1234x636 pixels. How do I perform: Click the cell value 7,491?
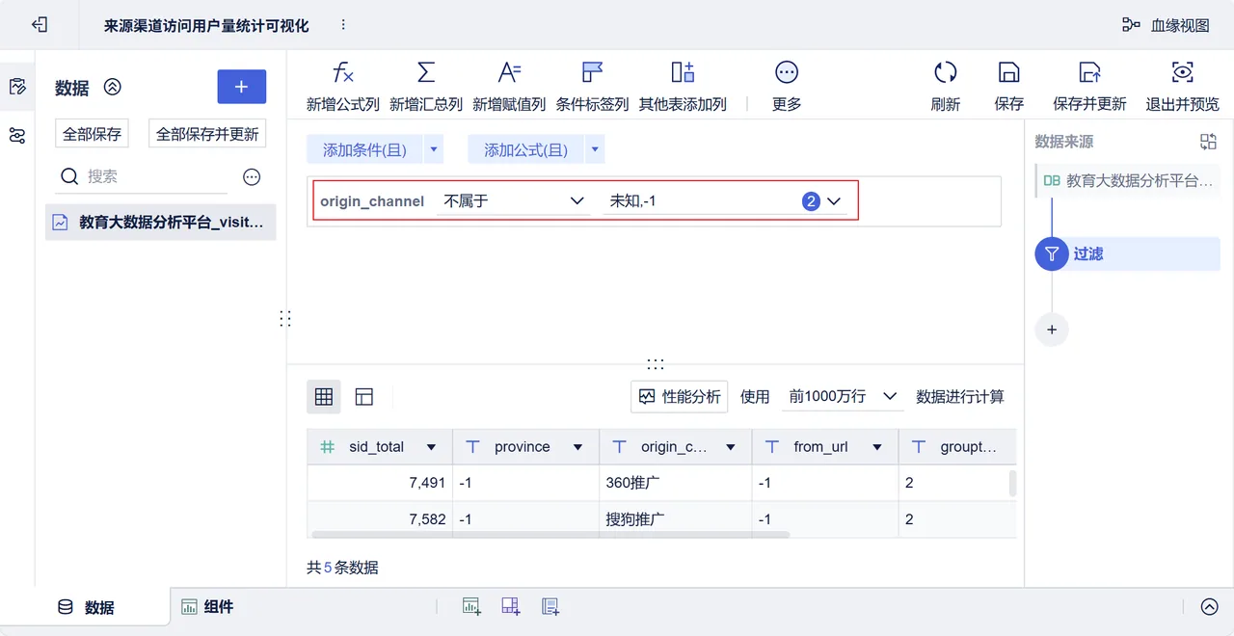click(x=380, y=483)
